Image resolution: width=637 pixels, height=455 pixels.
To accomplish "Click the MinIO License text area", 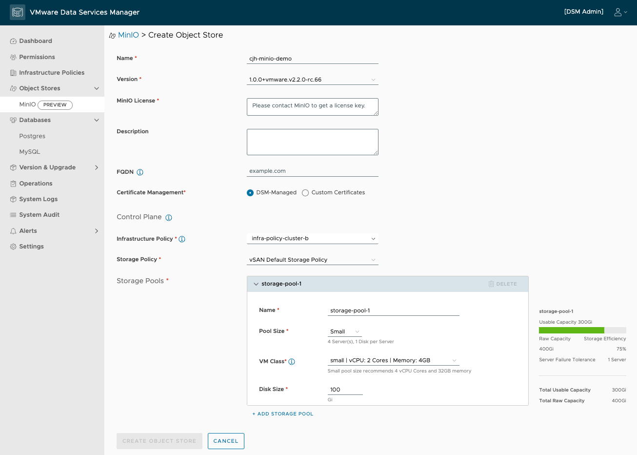I will click(313, 107).
